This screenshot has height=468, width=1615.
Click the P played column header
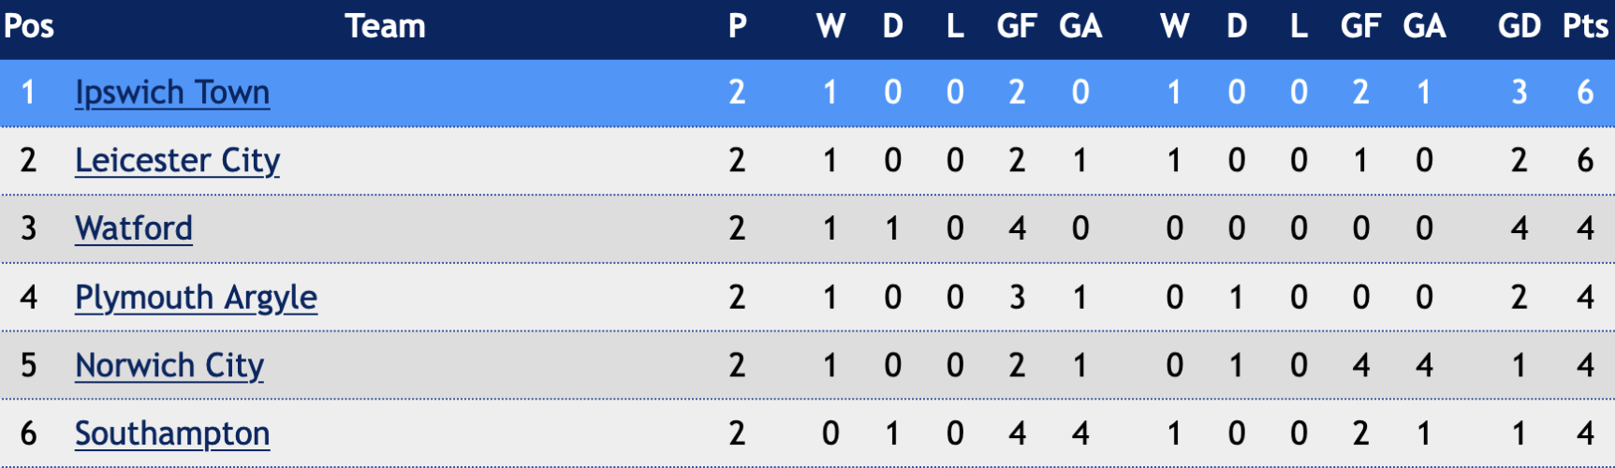pos(738,26)
